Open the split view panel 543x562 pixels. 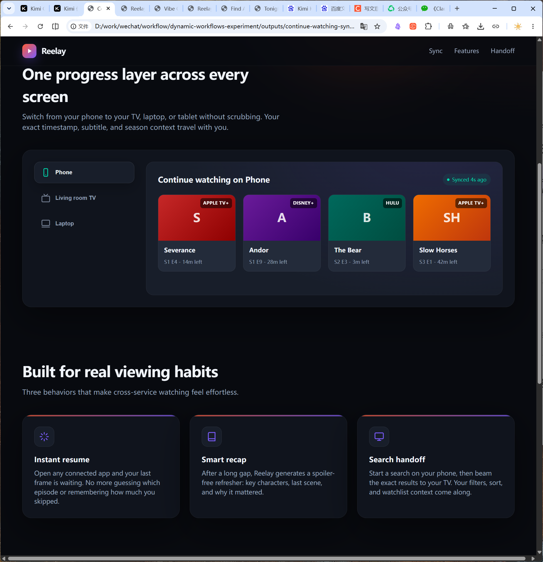pyautogui.click(x=55, y=26)
